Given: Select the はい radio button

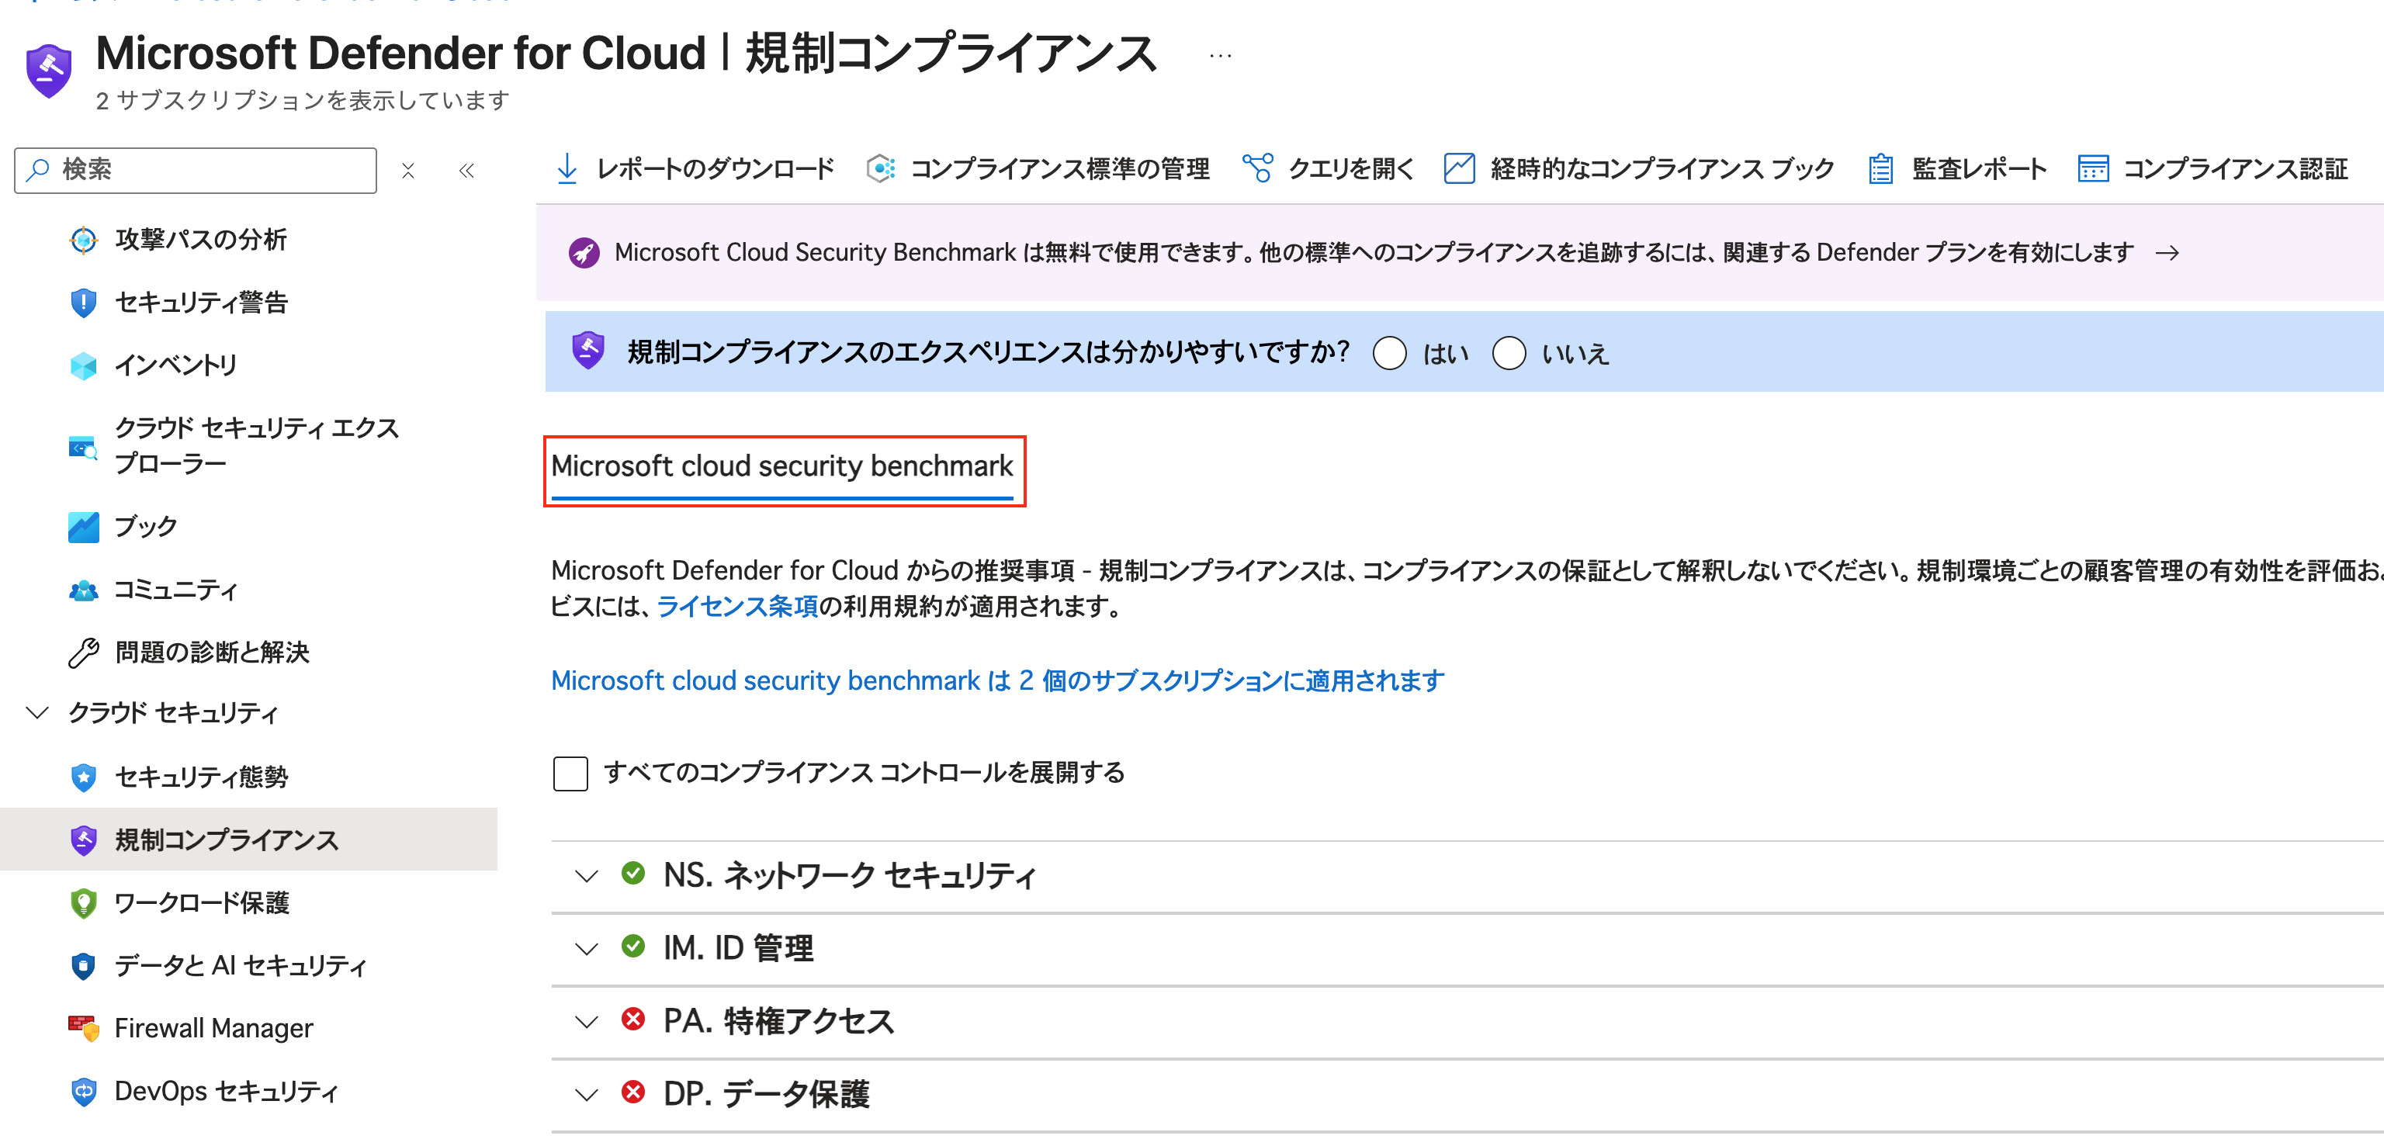Looking at the screenshot, I should click(x=1389, y=352).
